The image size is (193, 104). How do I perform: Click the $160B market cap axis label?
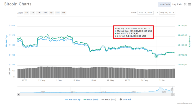12,26
